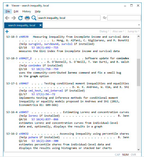Screen dimensions: 144x157
Task: Open SJ 17(1):56--72 article link
Action: click(x=43, y=94)
